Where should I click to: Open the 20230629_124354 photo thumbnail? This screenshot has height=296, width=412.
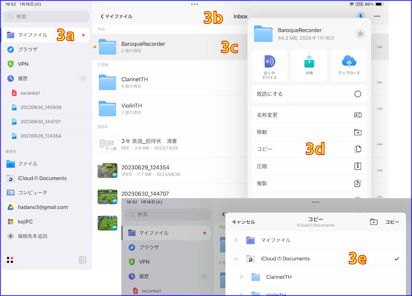(107, 170)
